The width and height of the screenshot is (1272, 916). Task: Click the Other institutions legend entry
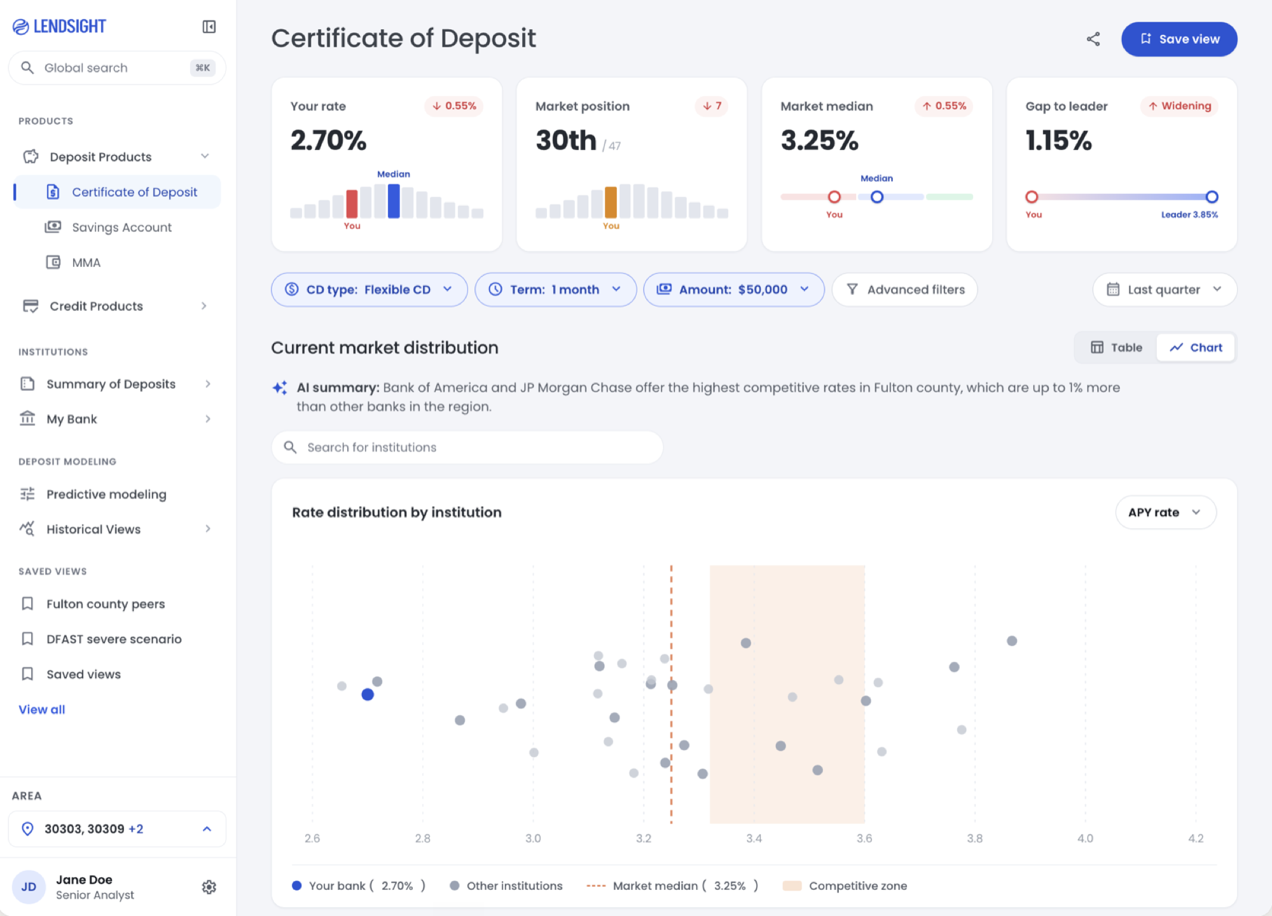(506, 885)
